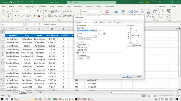Click the Indent stepper arrows
This screenshot has height=101, width=181.
(104, 33)
